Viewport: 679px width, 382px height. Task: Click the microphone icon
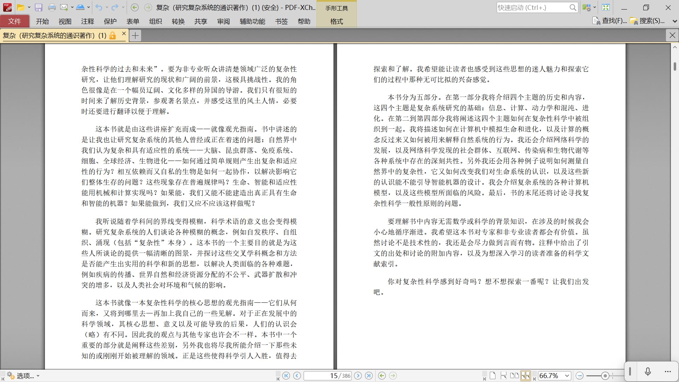click(x=648, y=371)
